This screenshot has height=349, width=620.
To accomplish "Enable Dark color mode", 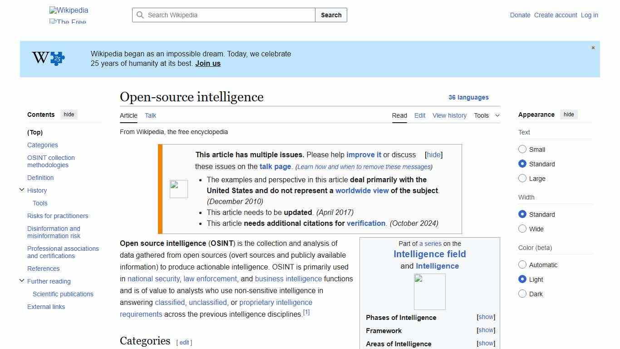I will pyautogui.click(x=522, y=294).
